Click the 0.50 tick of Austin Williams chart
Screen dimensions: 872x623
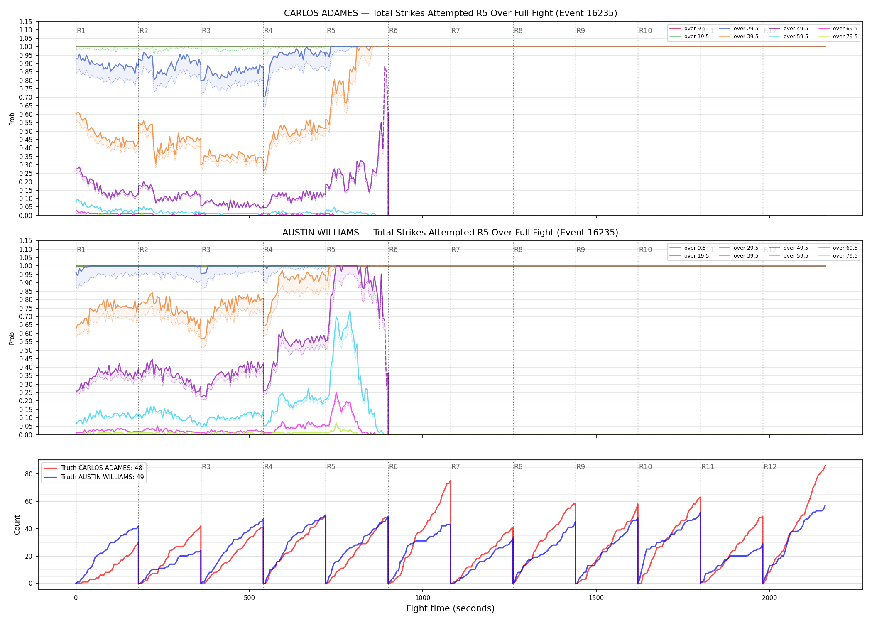[26, 351]
